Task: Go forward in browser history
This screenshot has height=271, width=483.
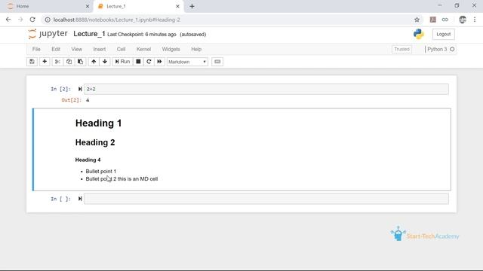Action: pyautogui.click(x=20, y=20)
